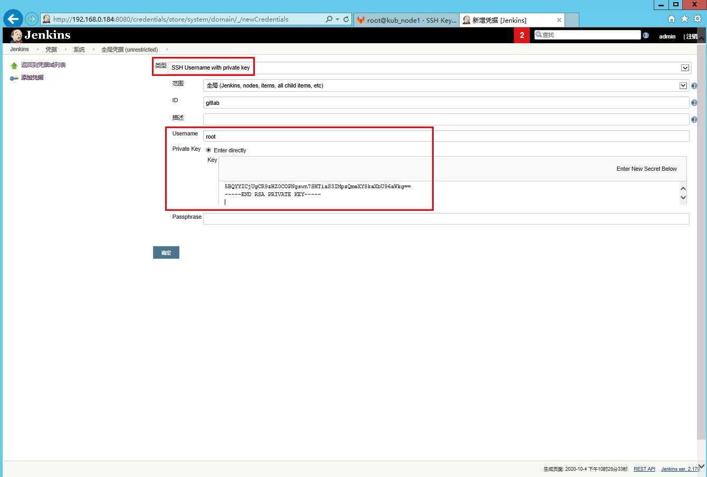Click the 查找 search box
The height and width of the screenshot is (477, 707).
point(587,35)
